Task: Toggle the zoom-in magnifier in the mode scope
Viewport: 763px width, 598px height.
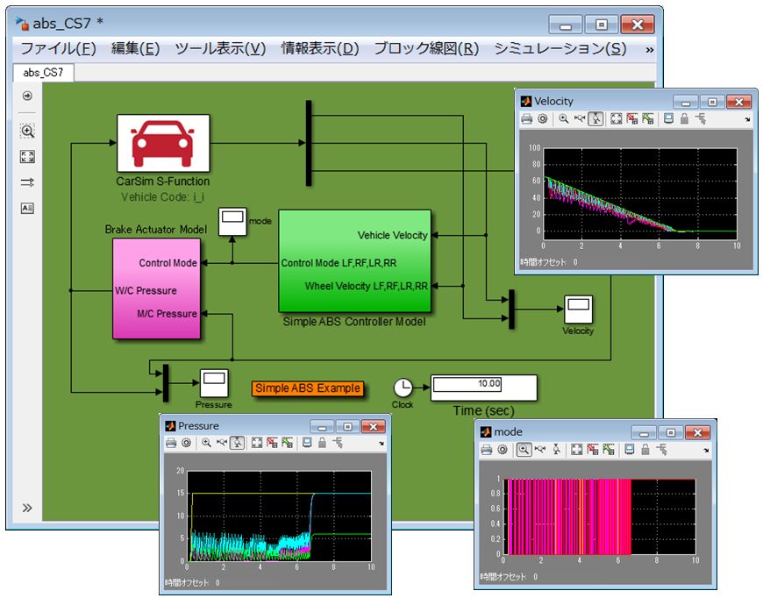Action: point(523,449)
